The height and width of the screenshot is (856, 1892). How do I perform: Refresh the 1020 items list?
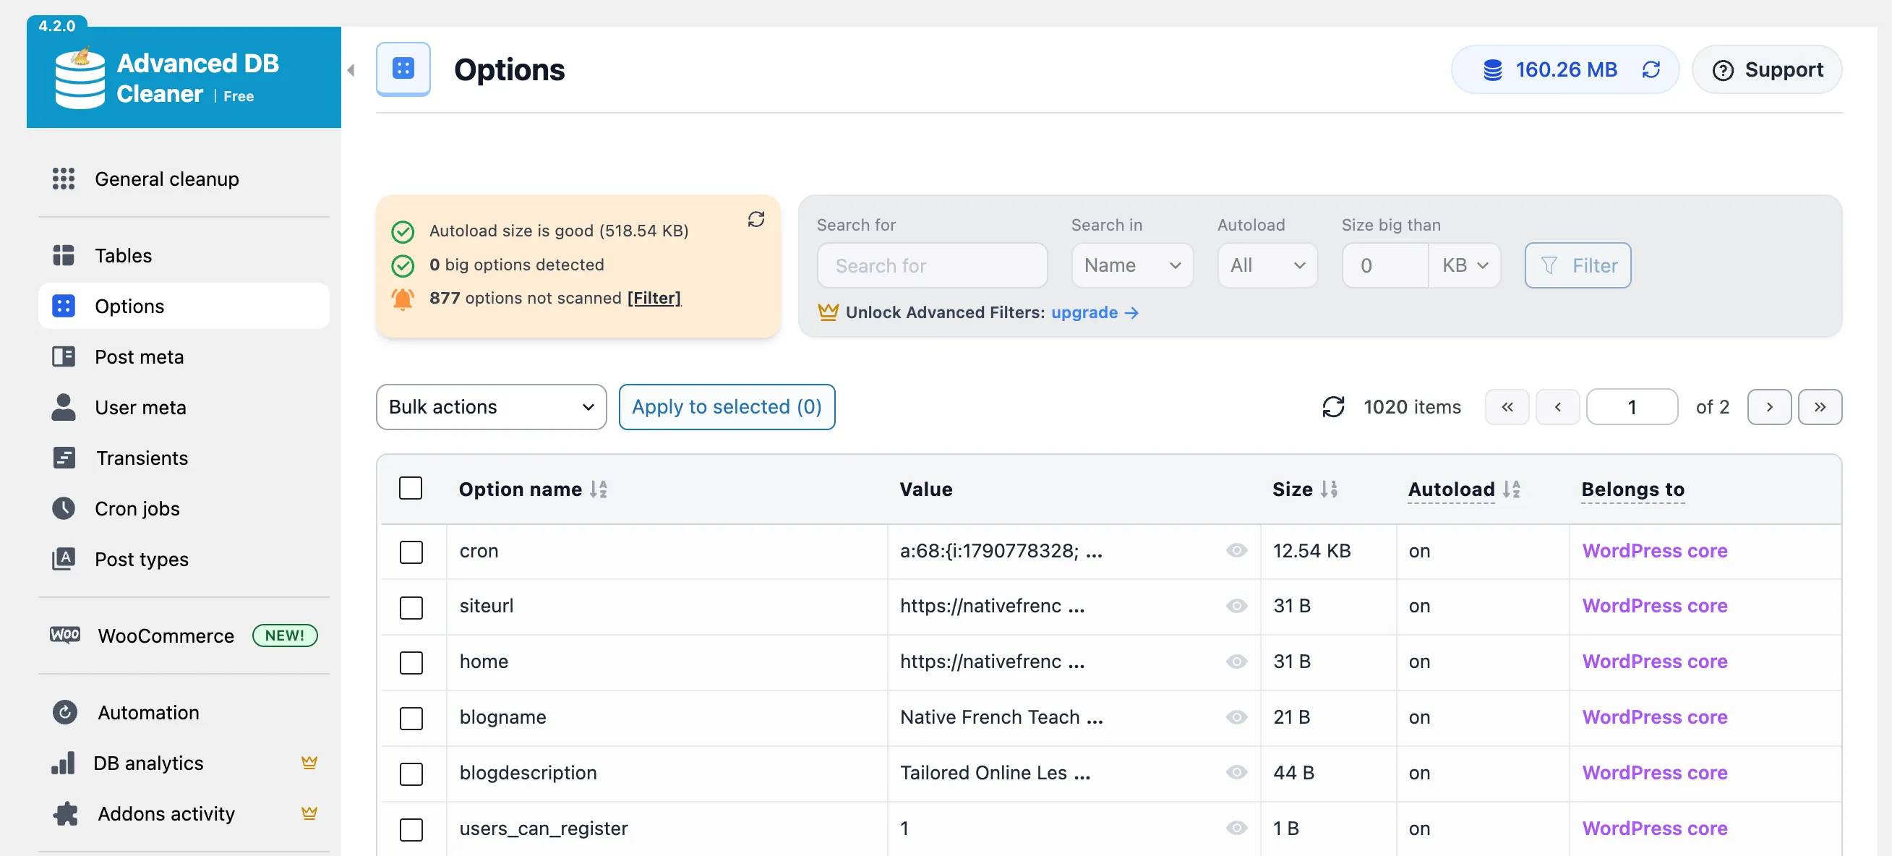pyautogui.click(x=1333, y=406)
